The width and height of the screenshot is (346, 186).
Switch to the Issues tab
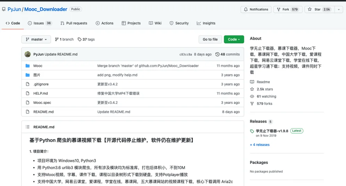[40, 23]
